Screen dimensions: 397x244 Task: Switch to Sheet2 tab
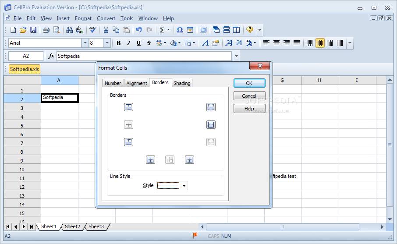click(72, 226)
